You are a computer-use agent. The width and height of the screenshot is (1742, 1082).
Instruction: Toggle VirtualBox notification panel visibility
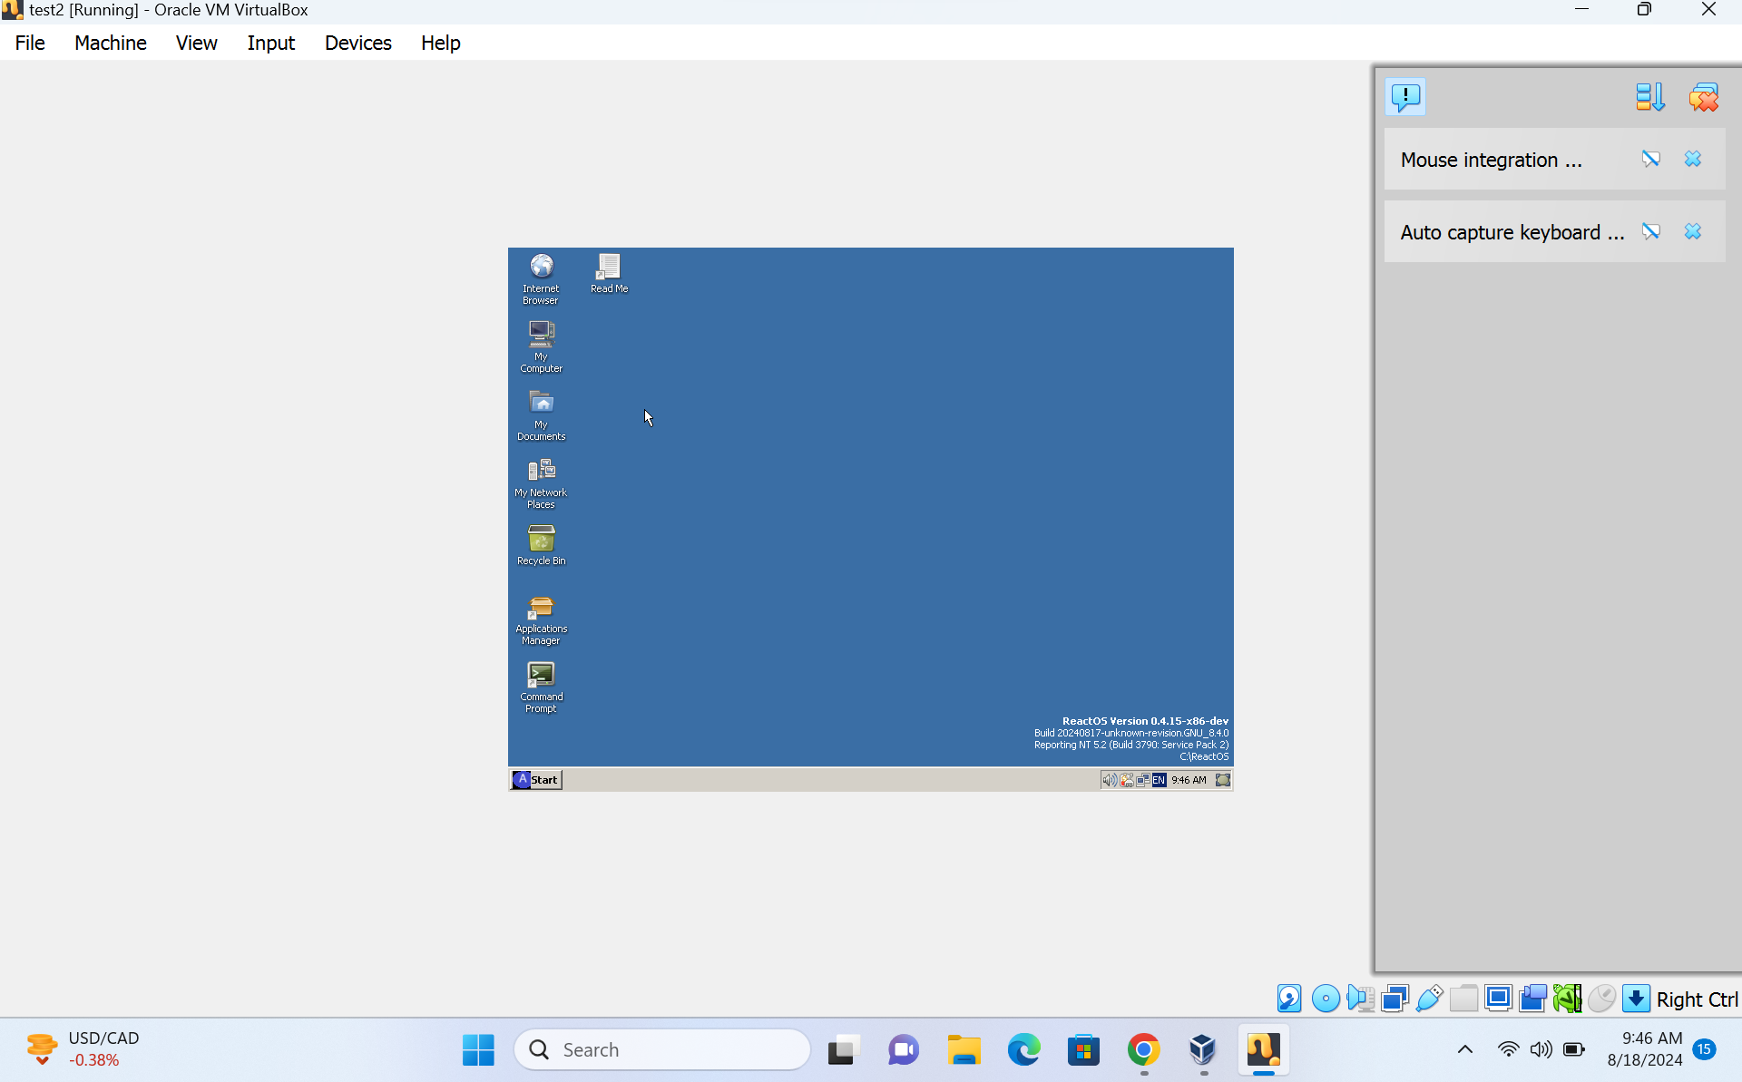[1404, 96]
